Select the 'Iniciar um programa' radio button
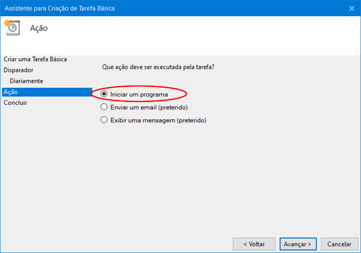Screen dimensions: 361x253 (x=104, y=94)
